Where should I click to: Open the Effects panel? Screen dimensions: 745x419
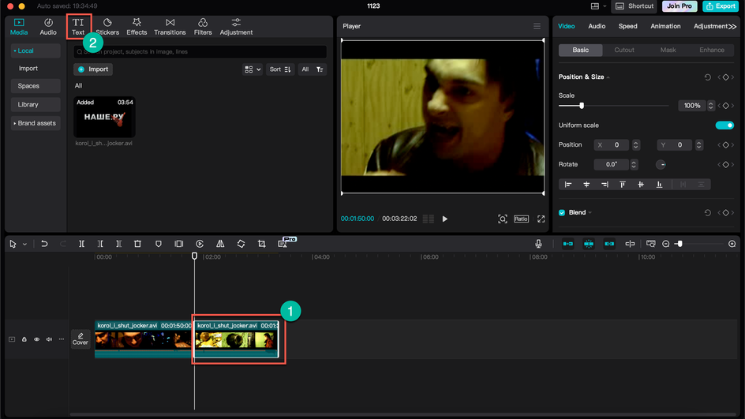137,27
